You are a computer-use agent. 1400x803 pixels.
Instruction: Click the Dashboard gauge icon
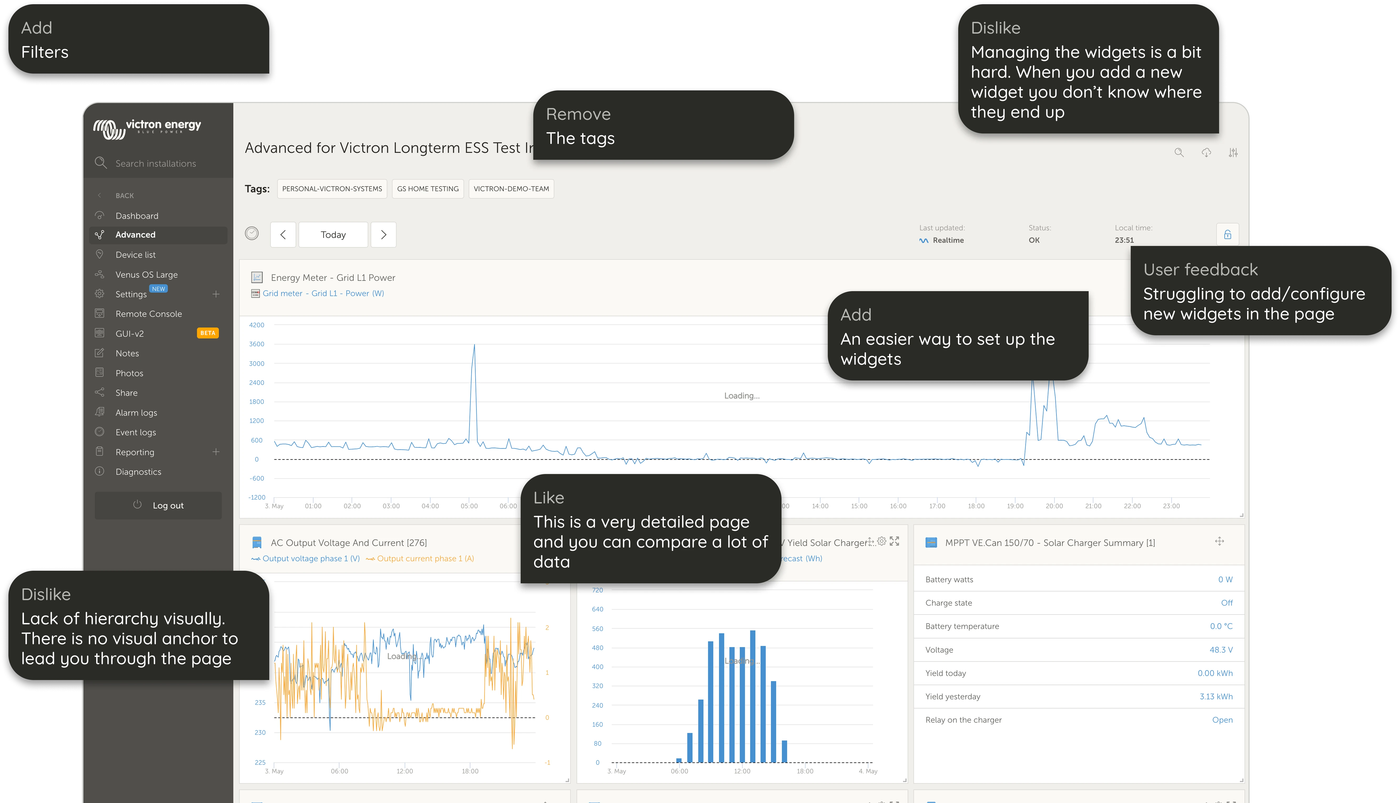[x=100, y=215]
